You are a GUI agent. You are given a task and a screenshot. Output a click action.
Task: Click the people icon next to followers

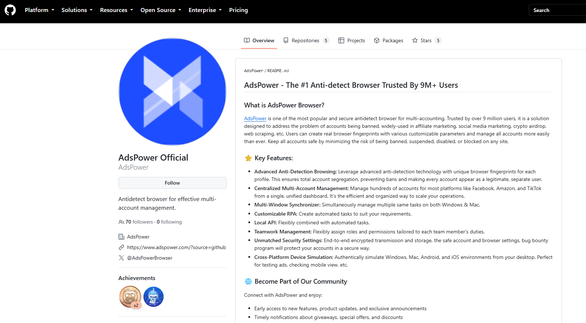pos(121,222)
